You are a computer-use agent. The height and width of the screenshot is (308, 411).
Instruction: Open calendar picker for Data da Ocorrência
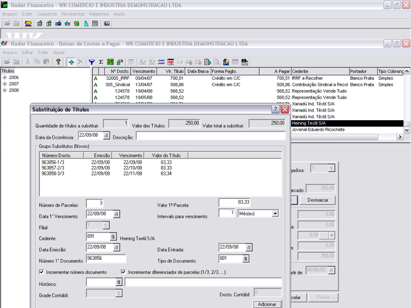107,136
